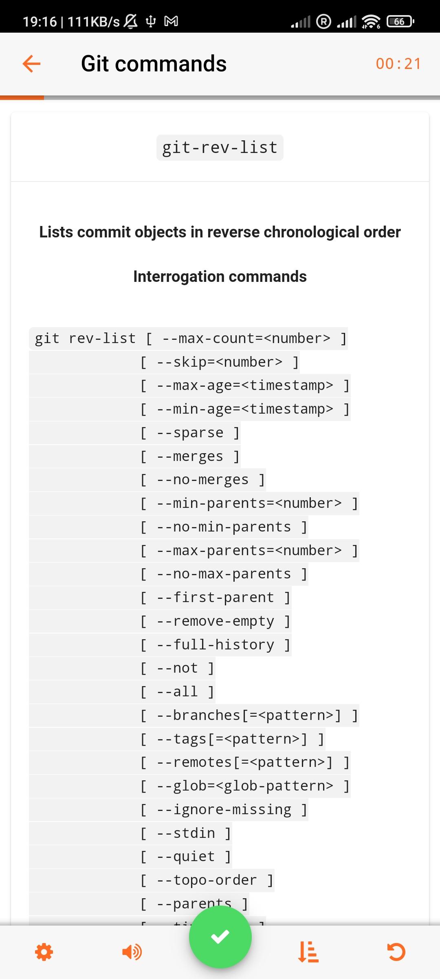
Task: Tap the --first-parent option line
Action: pyautogui.click(x=216, y=598)
